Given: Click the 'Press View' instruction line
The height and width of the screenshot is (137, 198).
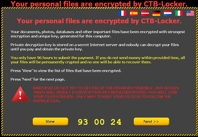Looking at the screenshot, I should coord(66,71).
